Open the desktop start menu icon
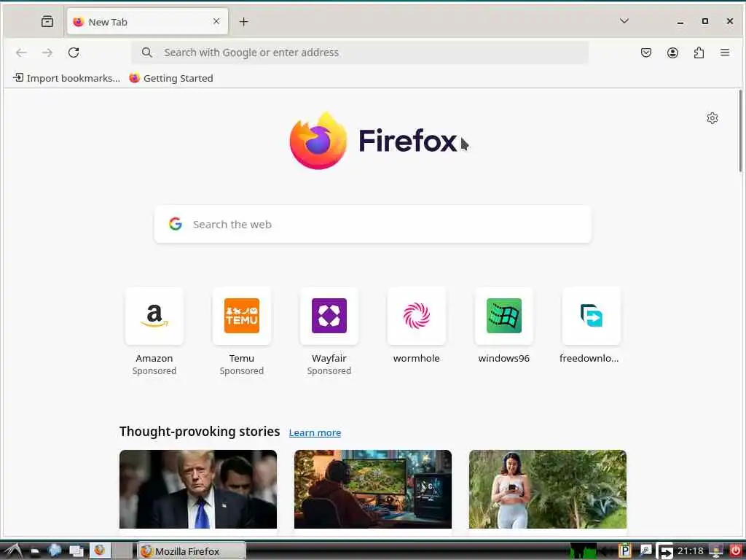 13,551
